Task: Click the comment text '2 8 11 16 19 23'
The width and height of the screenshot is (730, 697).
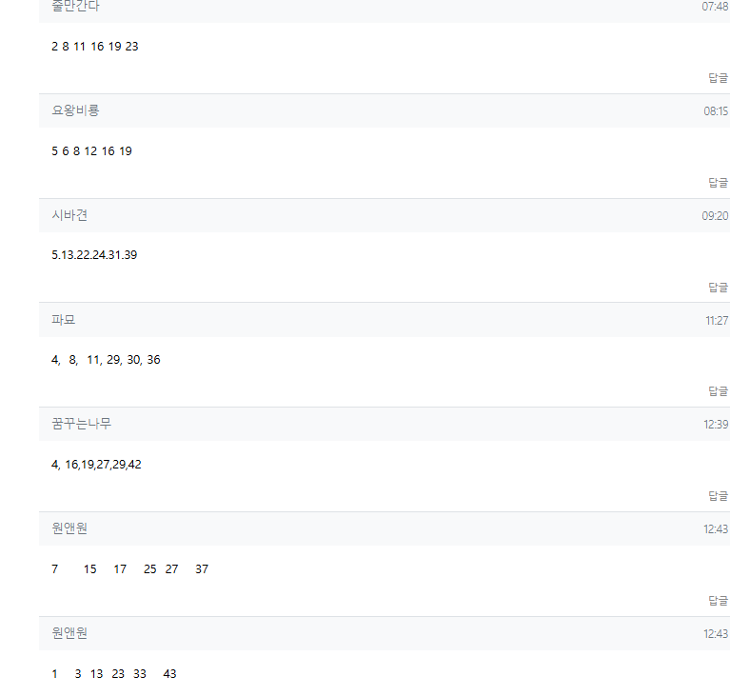Action: coord(95,47)
